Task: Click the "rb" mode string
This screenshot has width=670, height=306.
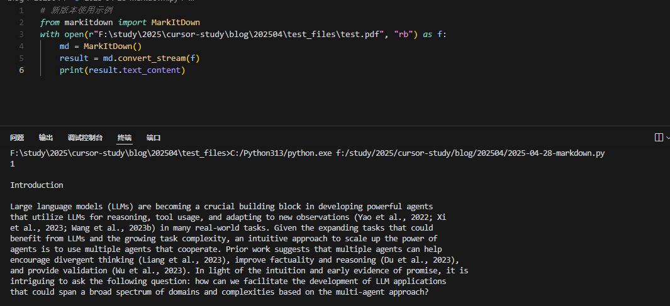Action: 403,34
